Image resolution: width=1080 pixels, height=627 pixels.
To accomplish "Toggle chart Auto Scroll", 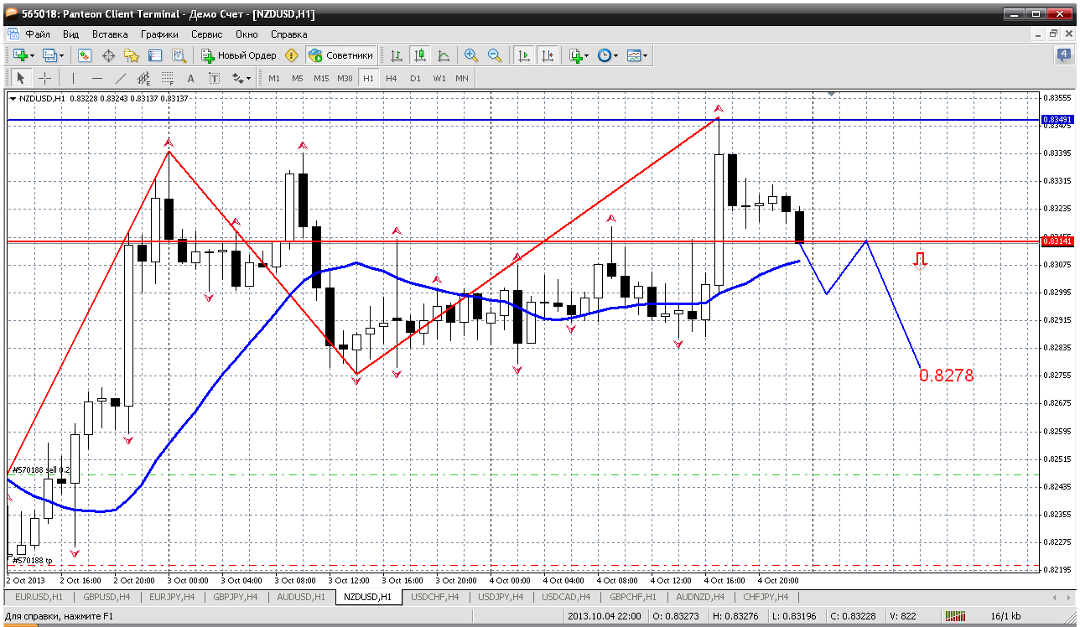I will (524, 55).
